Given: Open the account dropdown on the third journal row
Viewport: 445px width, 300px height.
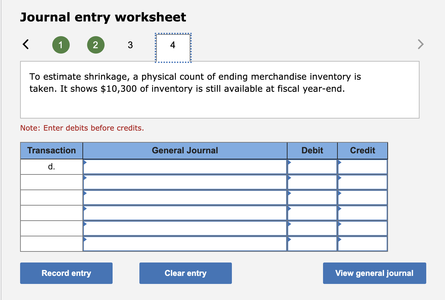Looking at the screenshot, I should 85,193.
